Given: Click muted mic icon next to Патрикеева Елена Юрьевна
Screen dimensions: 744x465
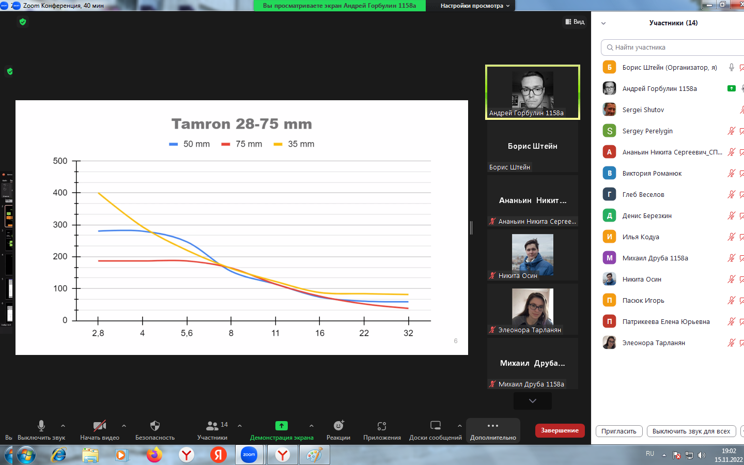Looking at the screenshot, I should [x=732, y=321].
